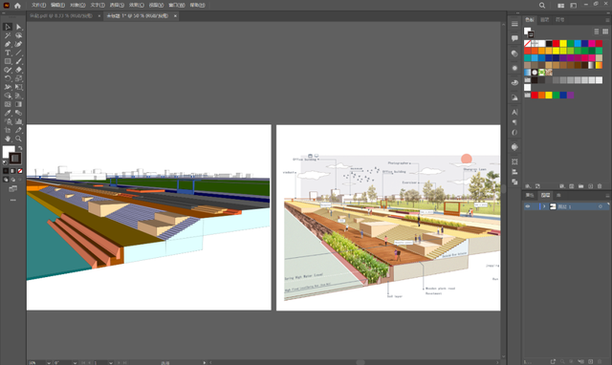The image size is (612, 365).
Task: Pick the red swatch in top row
Action: point(556,43)
